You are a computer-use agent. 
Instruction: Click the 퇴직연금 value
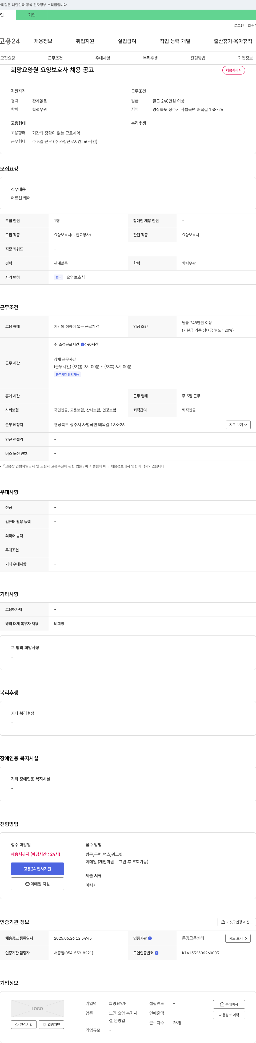click(189, 410)
